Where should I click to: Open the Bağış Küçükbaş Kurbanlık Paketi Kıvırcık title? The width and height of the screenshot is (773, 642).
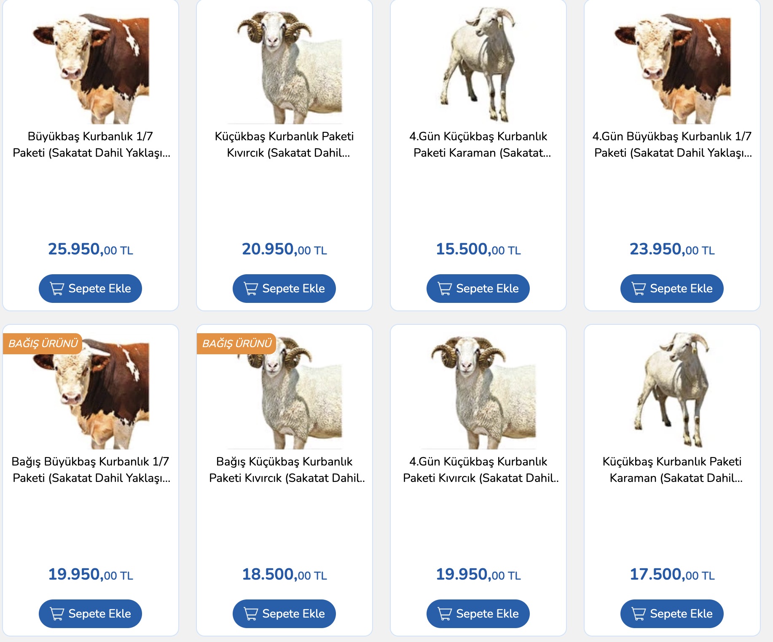285,470
